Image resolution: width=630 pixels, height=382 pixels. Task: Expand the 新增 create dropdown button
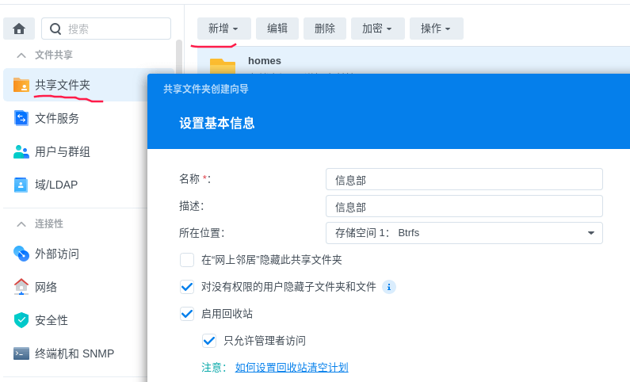click(223, 29)
